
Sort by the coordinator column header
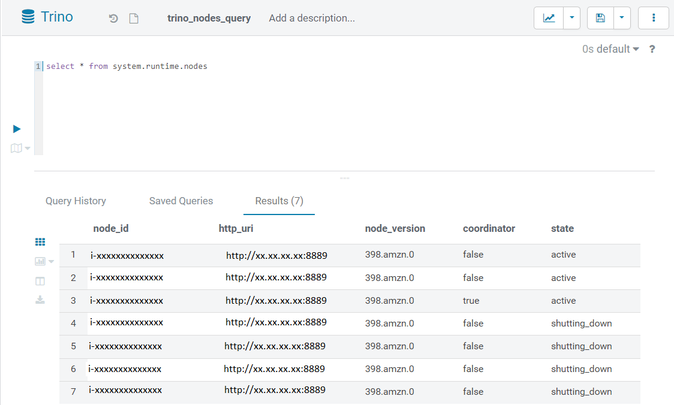point(489,228)
